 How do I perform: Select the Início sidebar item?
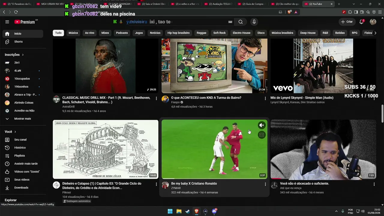click(23, 34)
